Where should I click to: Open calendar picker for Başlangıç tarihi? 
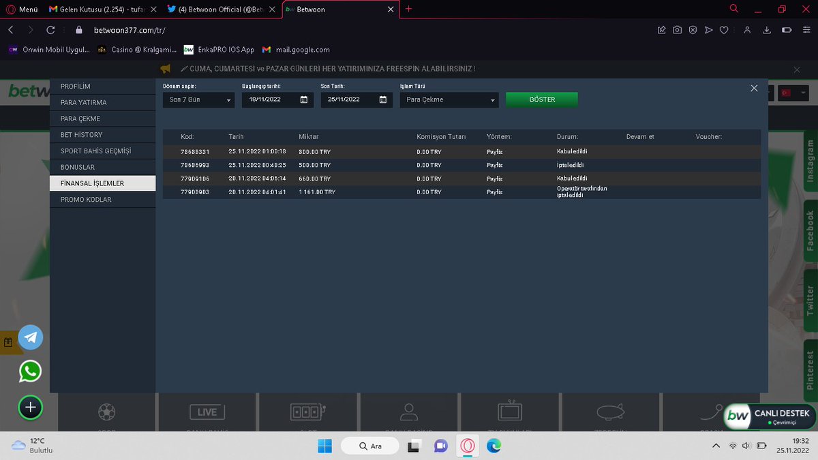(x=304, y=99)
